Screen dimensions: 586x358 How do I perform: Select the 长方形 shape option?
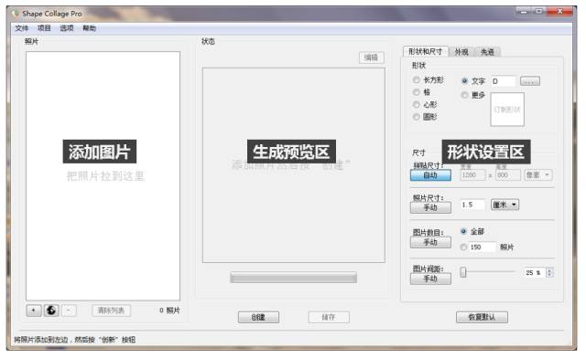pos(429,79)
